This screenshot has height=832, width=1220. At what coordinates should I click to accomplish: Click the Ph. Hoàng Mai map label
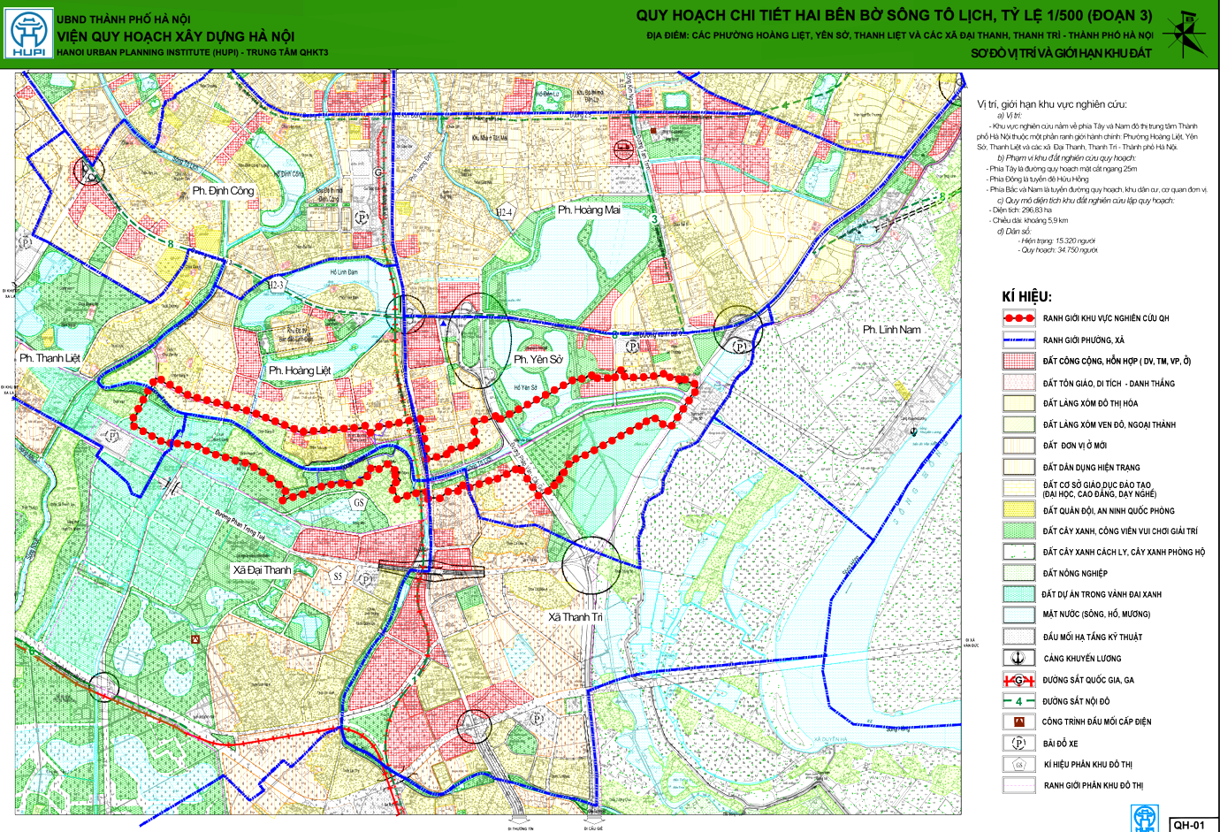coord(589,210)
